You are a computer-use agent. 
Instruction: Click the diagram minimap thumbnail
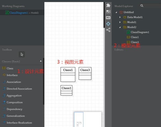click(x=88, y=119)
